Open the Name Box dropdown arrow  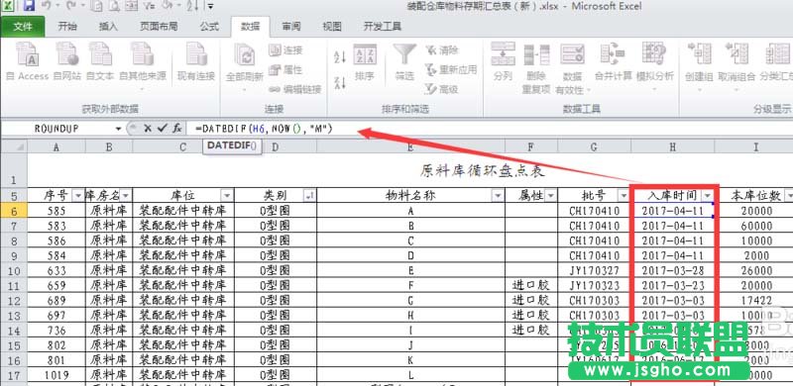[118, 129]
